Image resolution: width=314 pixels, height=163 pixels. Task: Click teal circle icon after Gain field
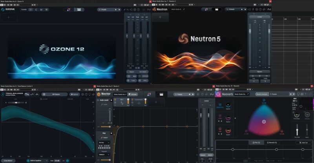tap(68, 161)
